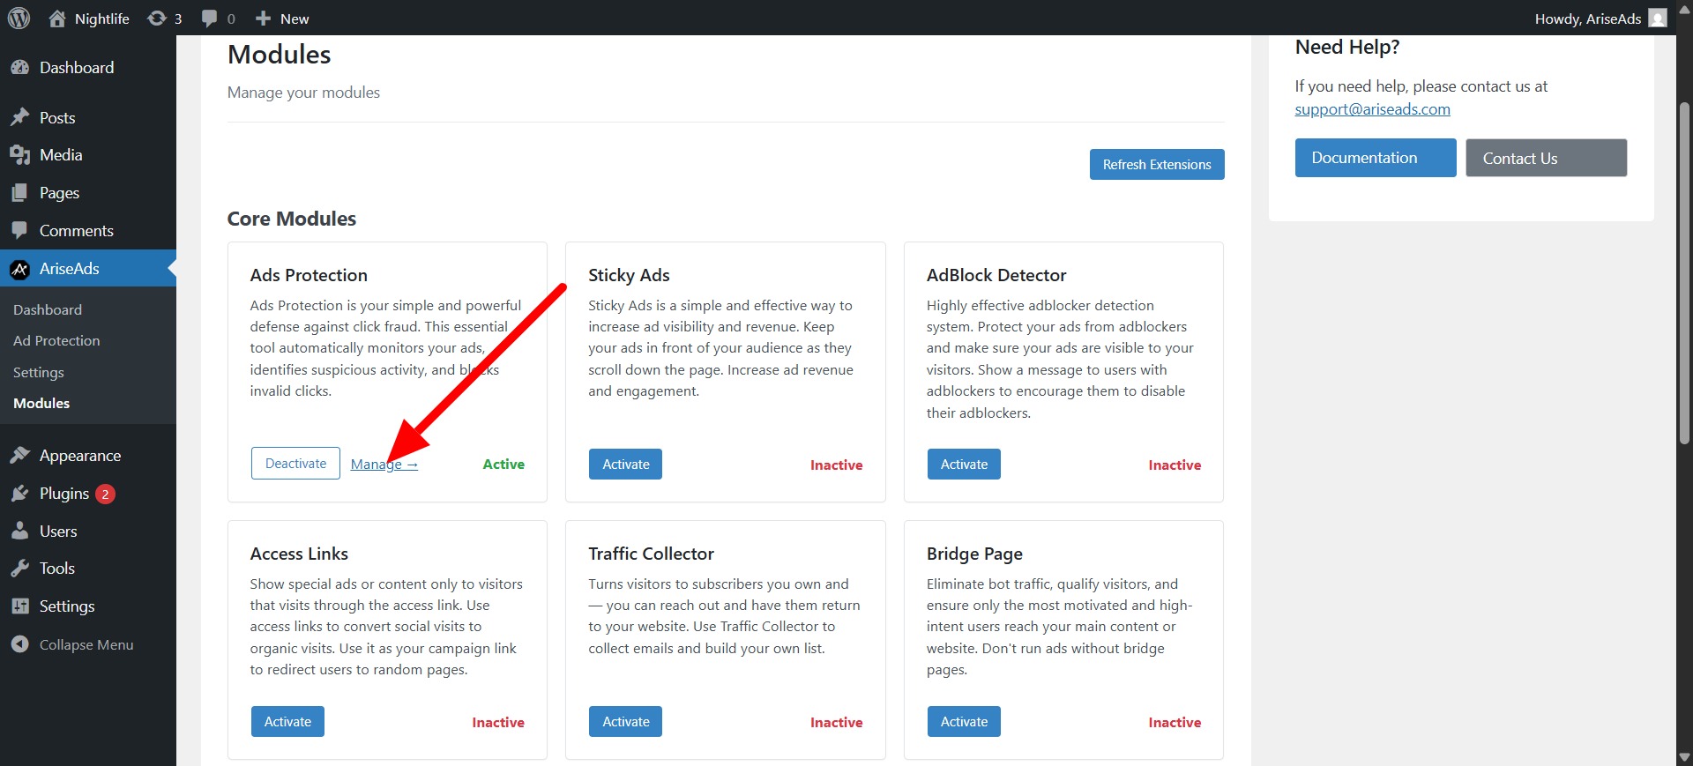Click the Plugins update badge showing 2
Image resolution: width=1693 pixels, height=766 pixels.
tap(105, 494)
